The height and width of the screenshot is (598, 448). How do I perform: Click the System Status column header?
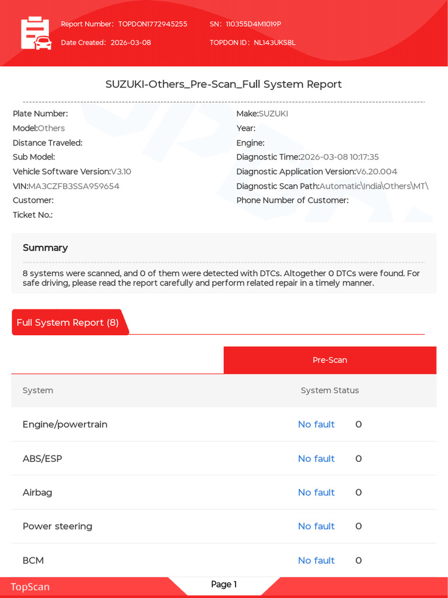coord(330,391)
